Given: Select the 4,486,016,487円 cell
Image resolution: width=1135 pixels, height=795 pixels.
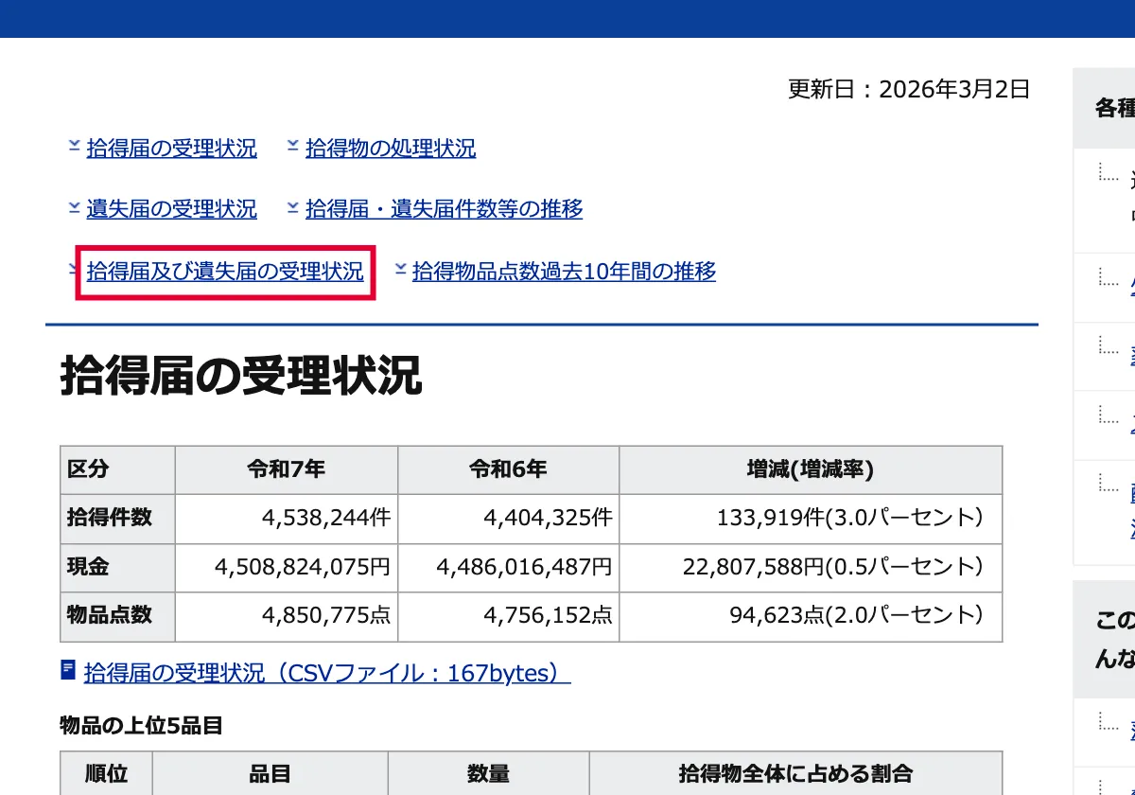Looking at the screenshot, I should pos(509,568).
